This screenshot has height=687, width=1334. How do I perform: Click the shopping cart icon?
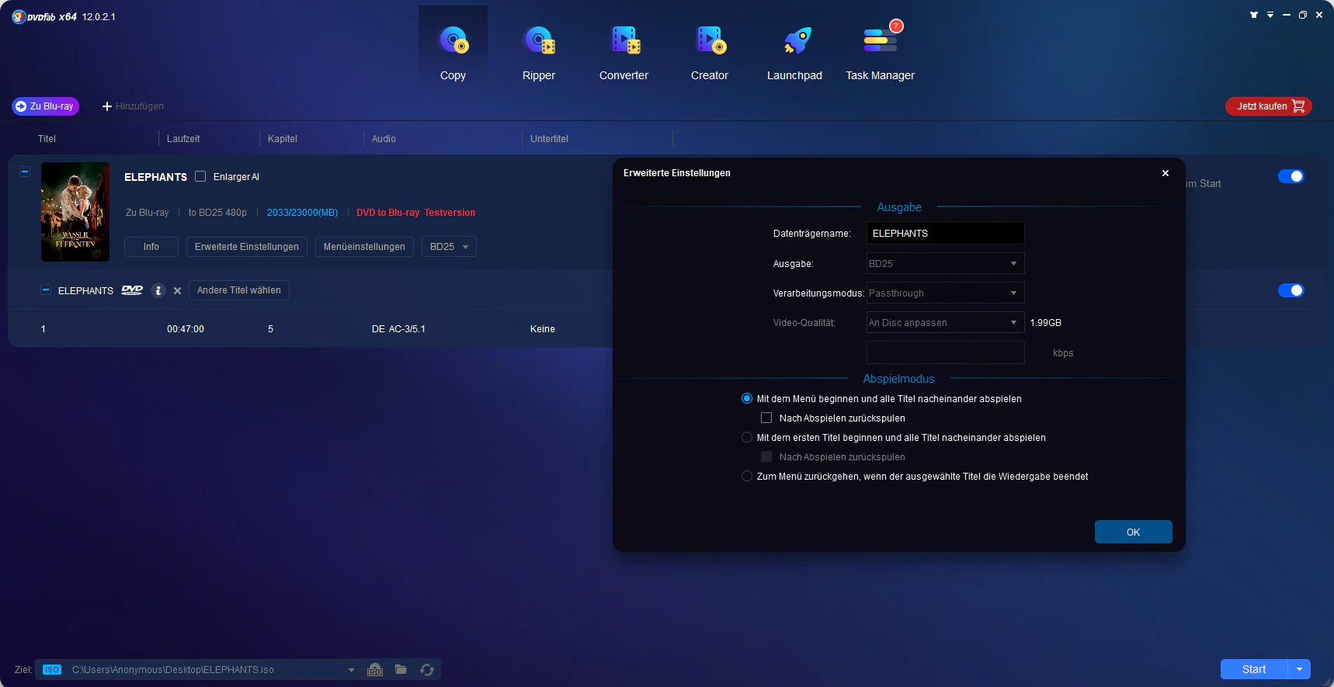click(x=1298, y=106)
